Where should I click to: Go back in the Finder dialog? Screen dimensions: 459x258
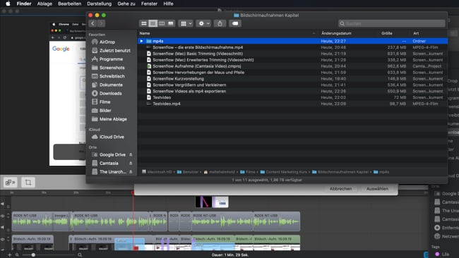pyautogui.click(x=93, y=23)
